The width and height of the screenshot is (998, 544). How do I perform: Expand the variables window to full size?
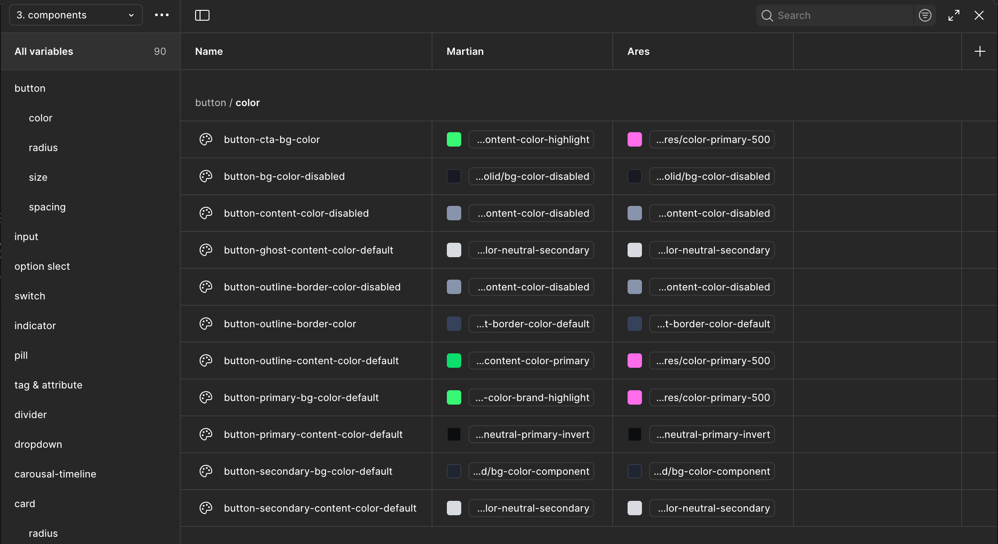tap(954, 15)
